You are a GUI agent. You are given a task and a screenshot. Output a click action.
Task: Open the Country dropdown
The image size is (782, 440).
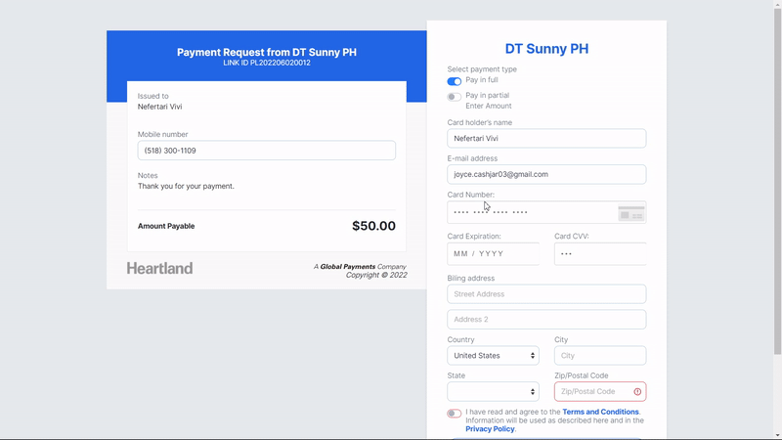tap(493, 356)
